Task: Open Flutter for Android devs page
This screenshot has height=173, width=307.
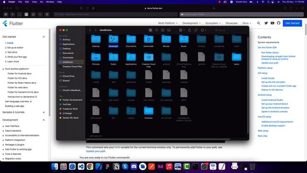Action: (x=19, y=74)
